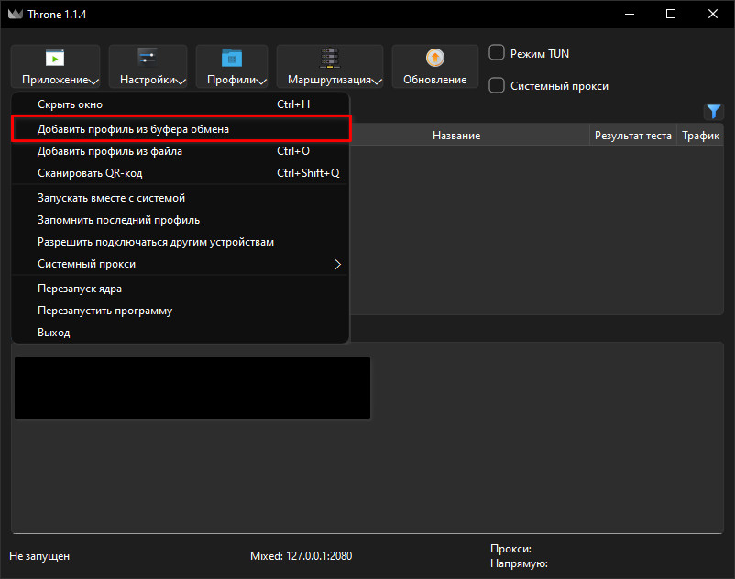The width and height of the screenshot is (735, 579).
Task: Choose Добавить профиль из буфера обмена
Action: tap(180, 129)
